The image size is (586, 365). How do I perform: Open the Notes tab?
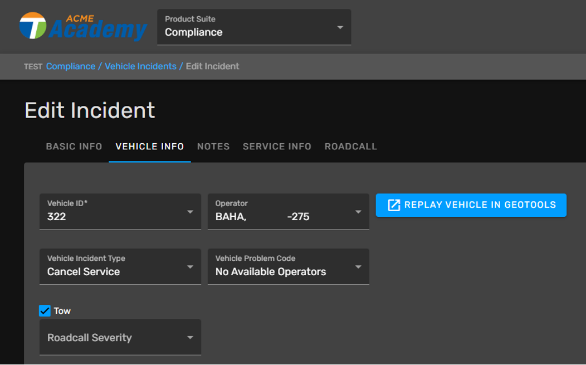[x=213, y=147]
